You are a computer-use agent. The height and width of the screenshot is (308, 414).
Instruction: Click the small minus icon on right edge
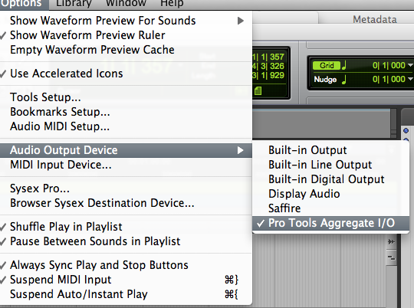391,257
